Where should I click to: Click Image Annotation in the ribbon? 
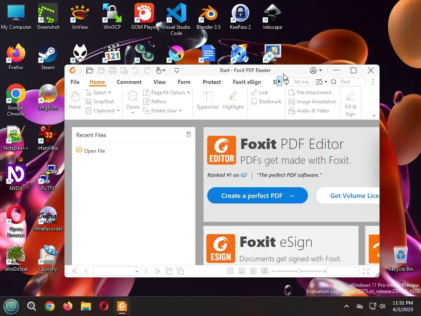coord(312,102)
